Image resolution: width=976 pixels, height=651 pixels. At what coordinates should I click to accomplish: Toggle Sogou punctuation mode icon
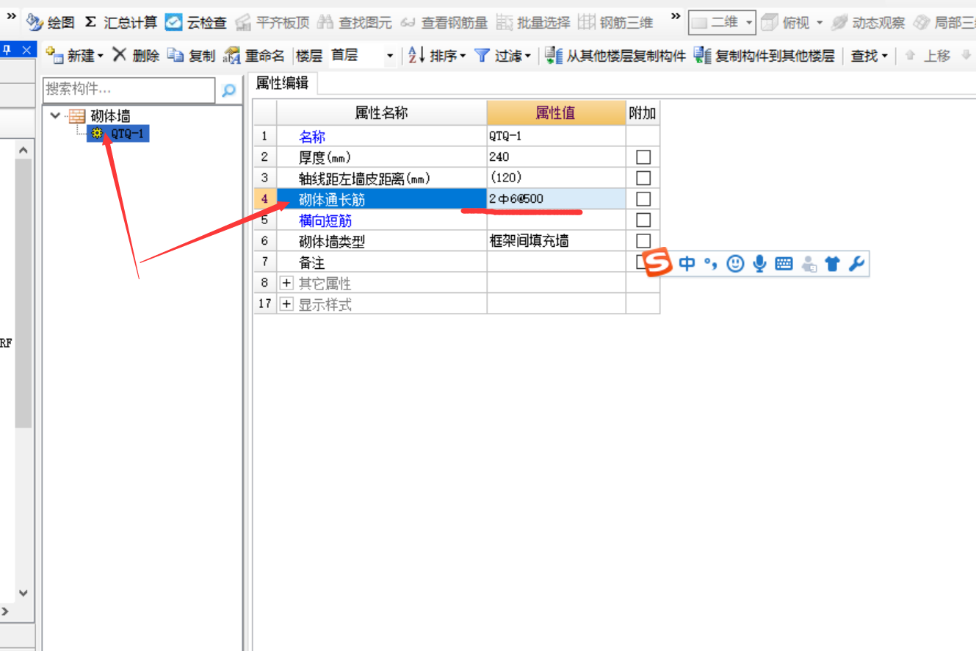(x=711, y=264)
